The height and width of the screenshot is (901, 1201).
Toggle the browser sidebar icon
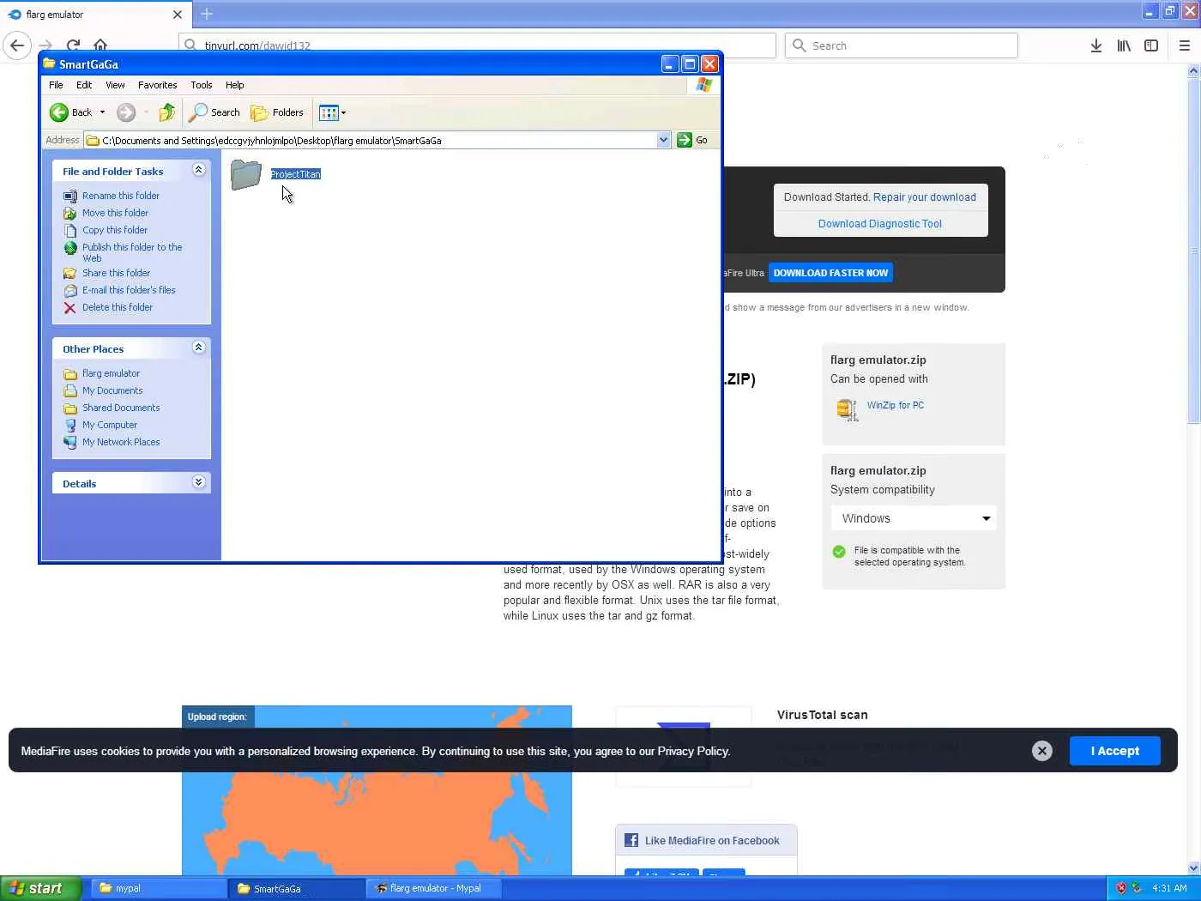(x=1151, y=45)
